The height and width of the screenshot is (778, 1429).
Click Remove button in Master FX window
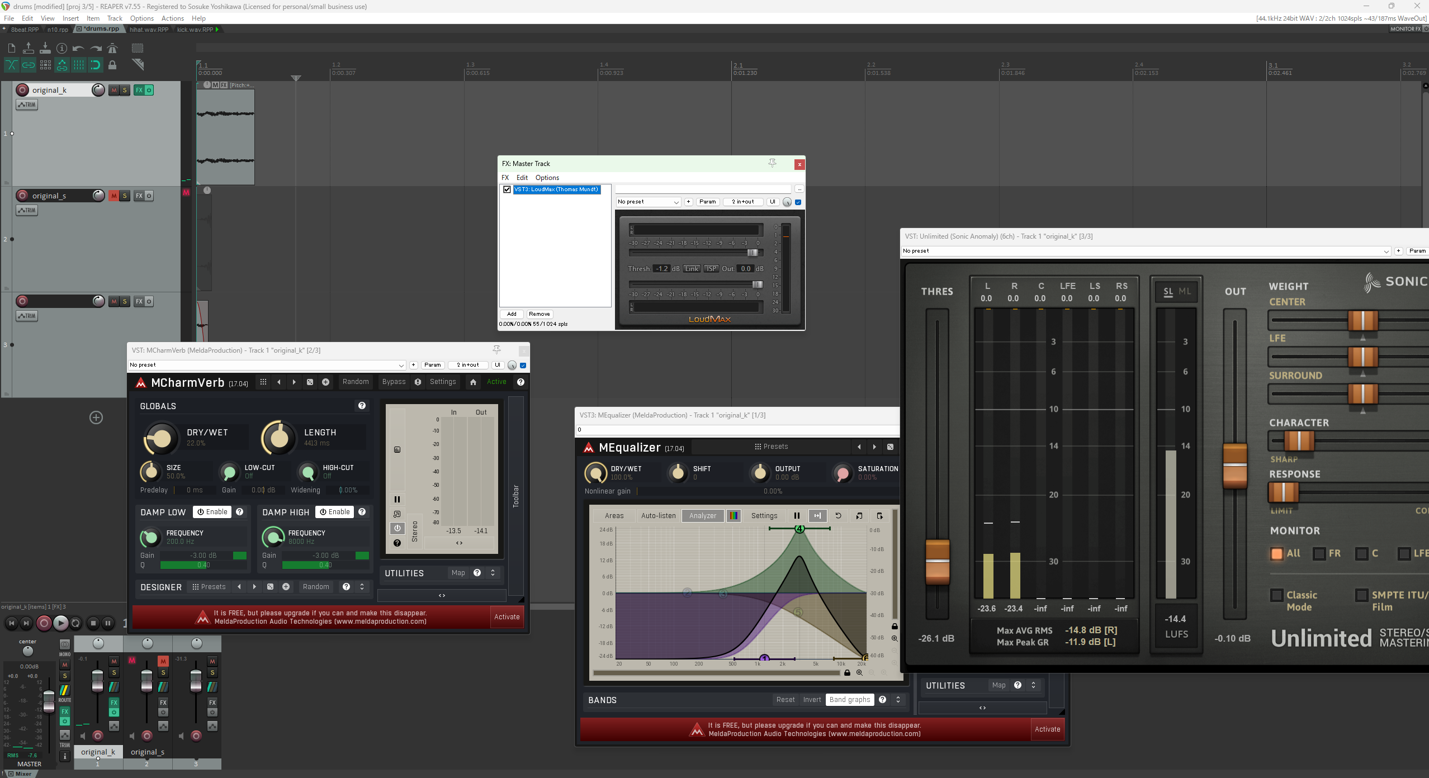point(539,314)
